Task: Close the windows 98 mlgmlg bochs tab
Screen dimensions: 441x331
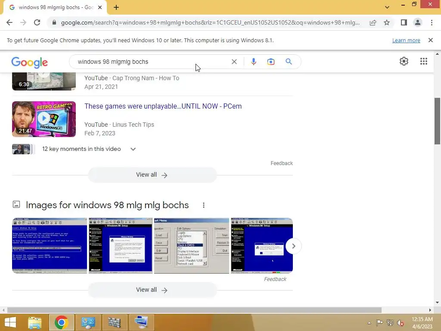Action: 100,8
